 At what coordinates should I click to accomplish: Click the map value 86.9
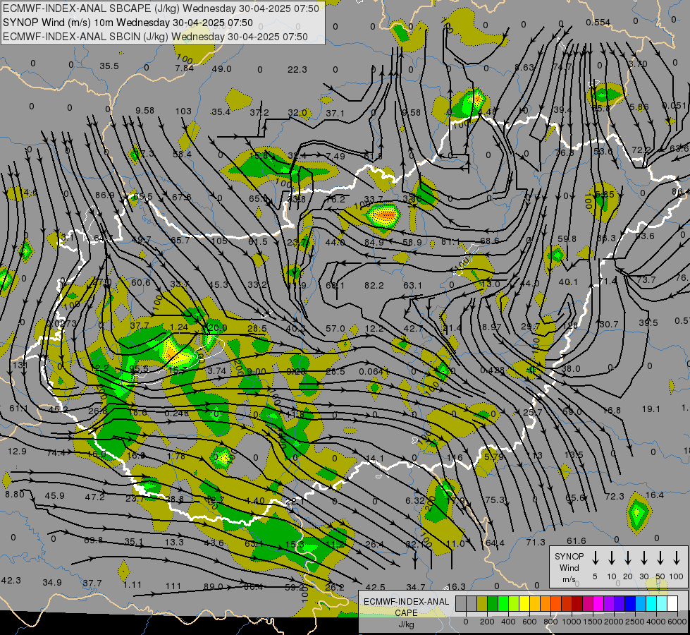105,195
